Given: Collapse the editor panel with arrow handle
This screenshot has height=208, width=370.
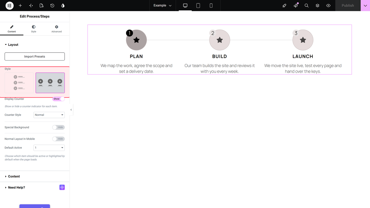Looking at the screenshot, I should pyautogui.click(x=71, y=110).
